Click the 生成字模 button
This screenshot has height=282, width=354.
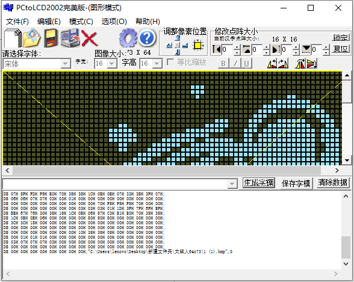pos(259,183)
